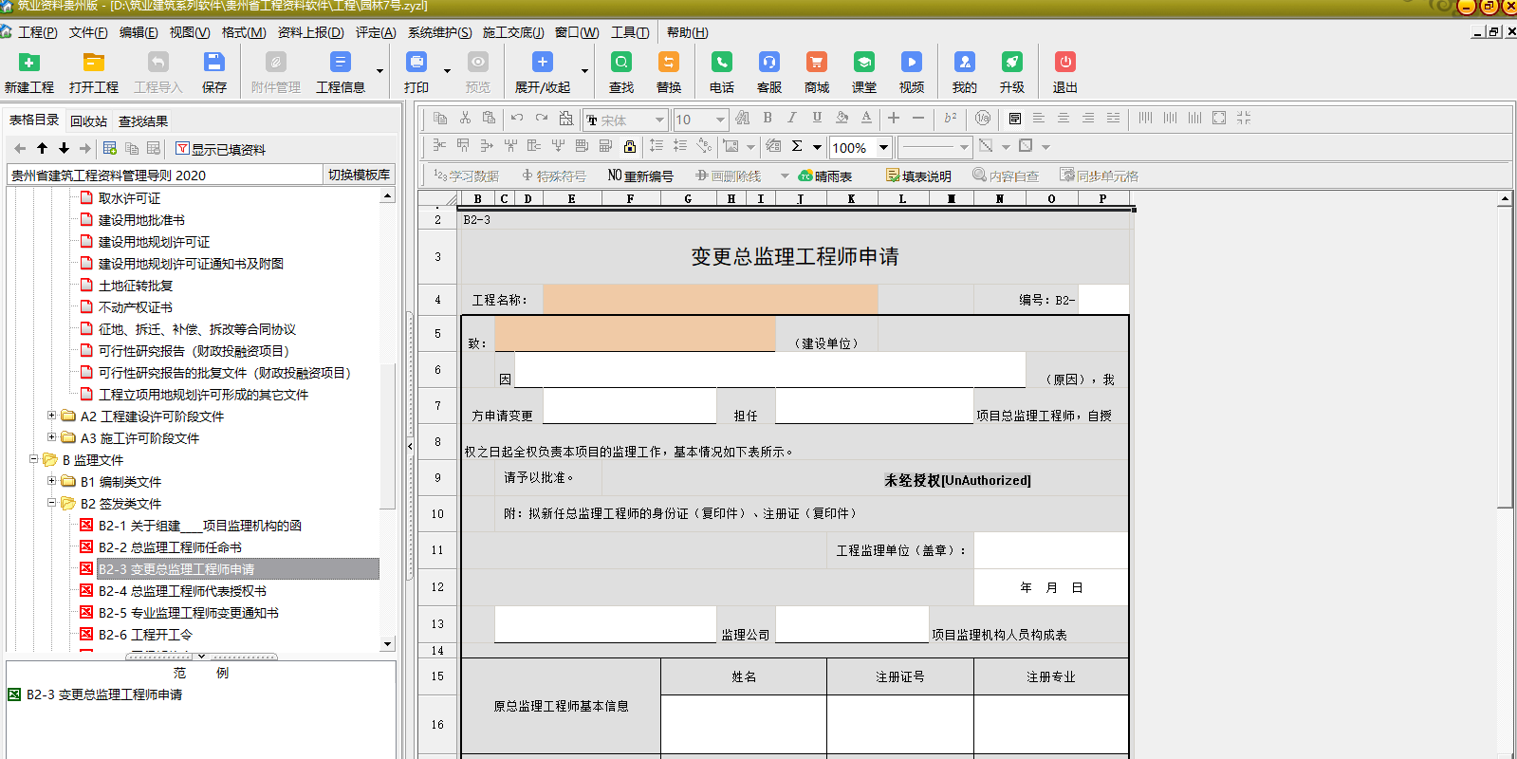Toggle bold text formatting
1517x759 pixels.
click(767, 119)
